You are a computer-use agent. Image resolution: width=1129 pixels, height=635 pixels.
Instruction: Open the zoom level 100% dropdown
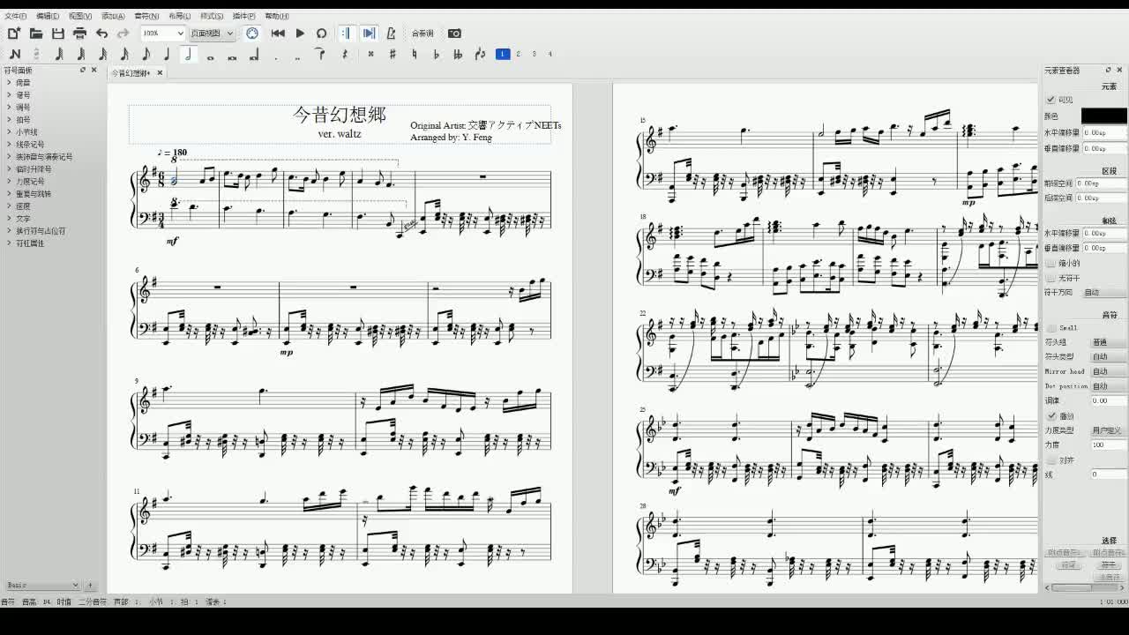(163, 34)
